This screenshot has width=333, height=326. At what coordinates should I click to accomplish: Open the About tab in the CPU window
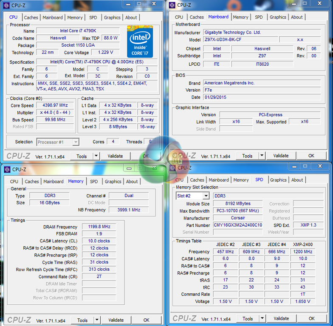[131, 18]
